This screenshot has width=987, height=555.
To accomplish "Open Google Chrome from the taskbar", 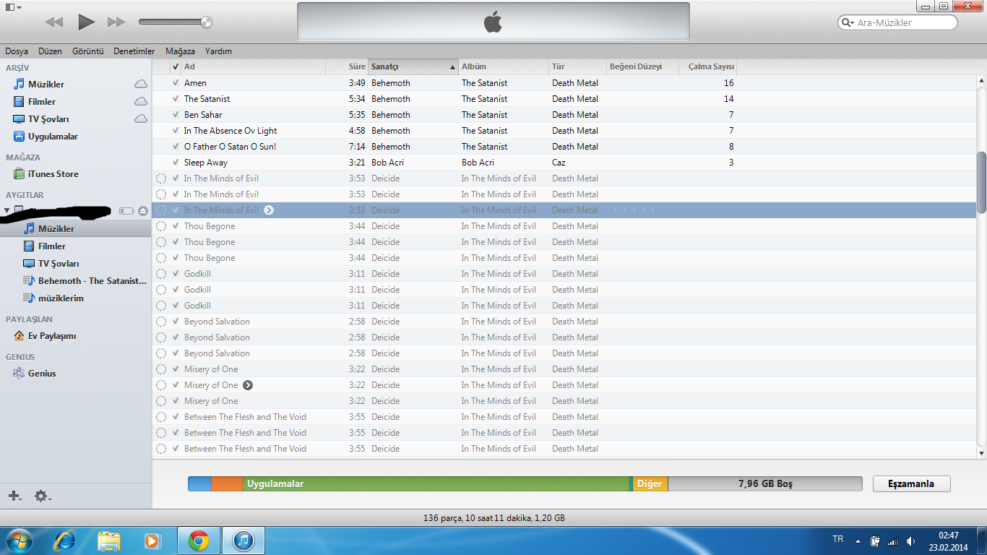I will [x=199, y=541].
